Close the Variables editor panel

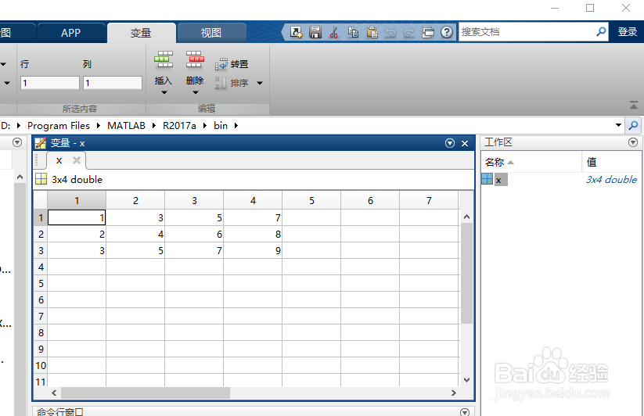[x=465, y=143]
